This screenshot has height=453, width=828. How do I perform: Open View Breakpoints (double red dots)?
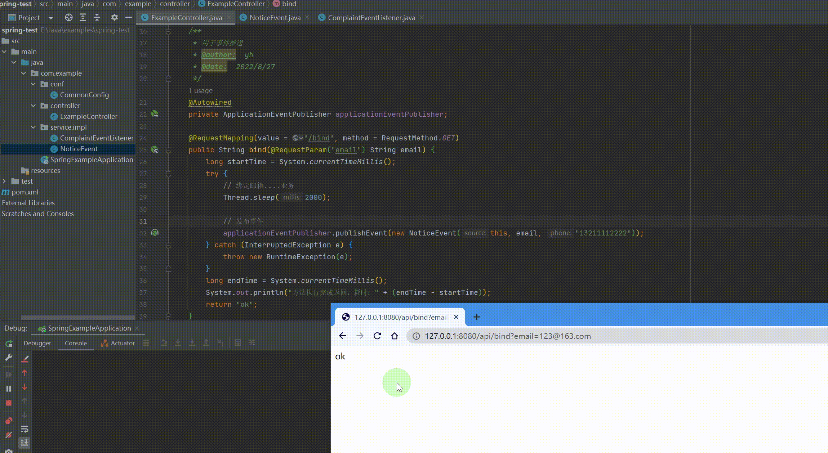click(9, 421)
